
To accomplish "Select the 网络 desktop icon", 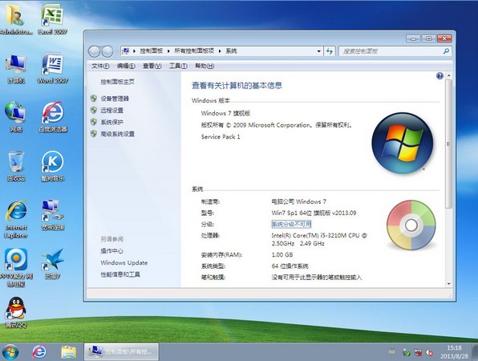I will [15, 117].
